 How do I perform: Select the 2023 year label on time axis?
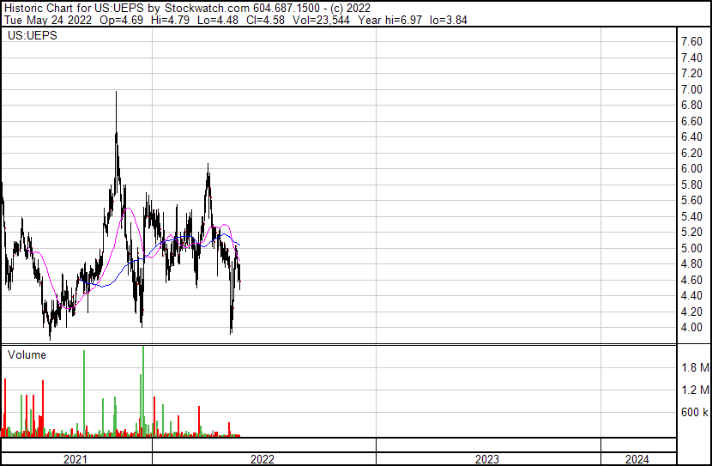tap(487, 459)
